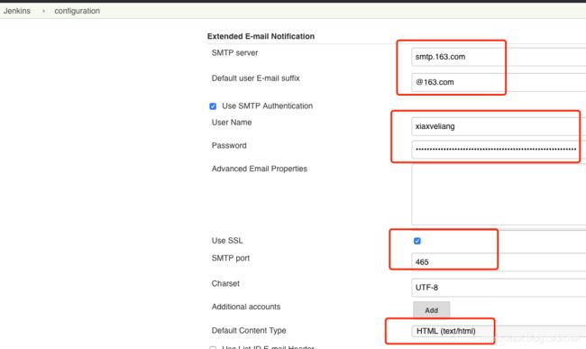Click the SMTP server label

click(x=234, y=52)
